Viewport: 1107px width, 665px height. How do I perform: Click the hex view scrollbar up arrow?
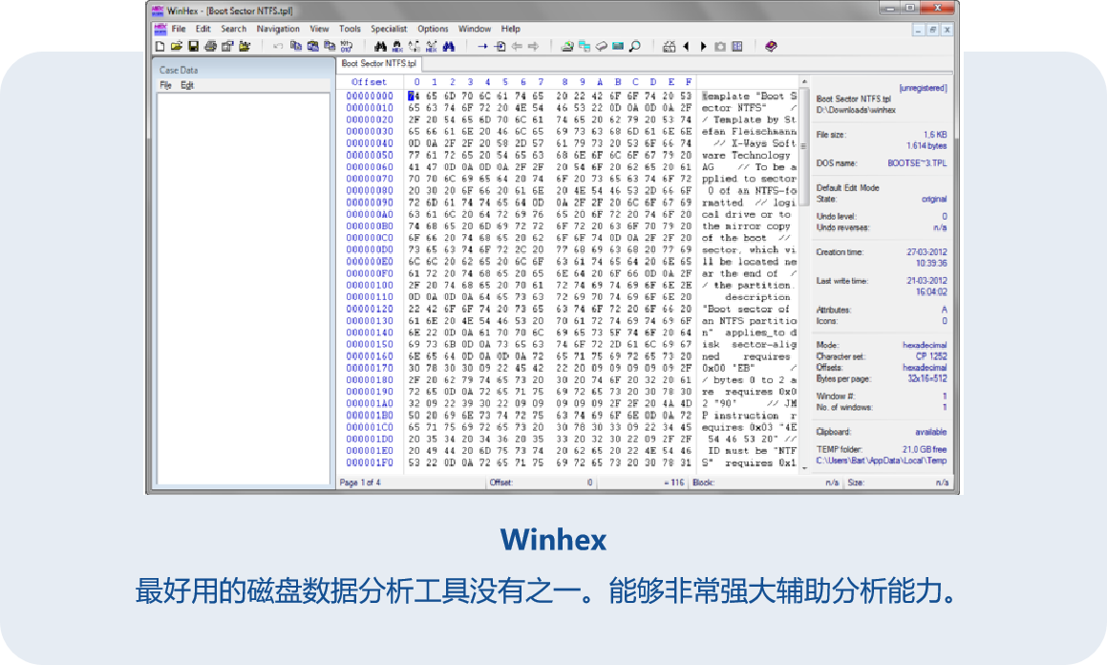803,82
